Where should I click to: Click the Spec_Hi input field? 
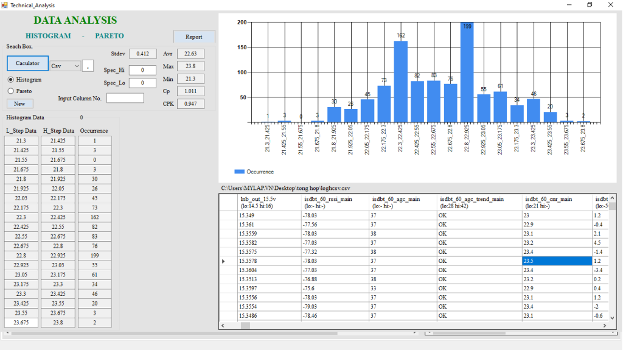tap(142, 70)
